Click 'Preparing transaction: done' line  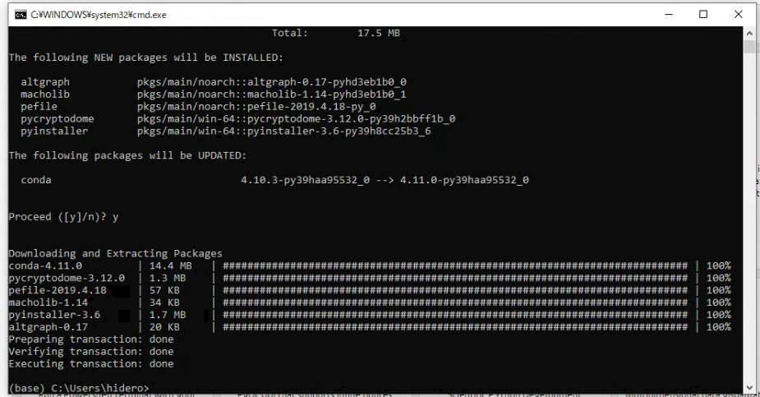pos(91,339)
